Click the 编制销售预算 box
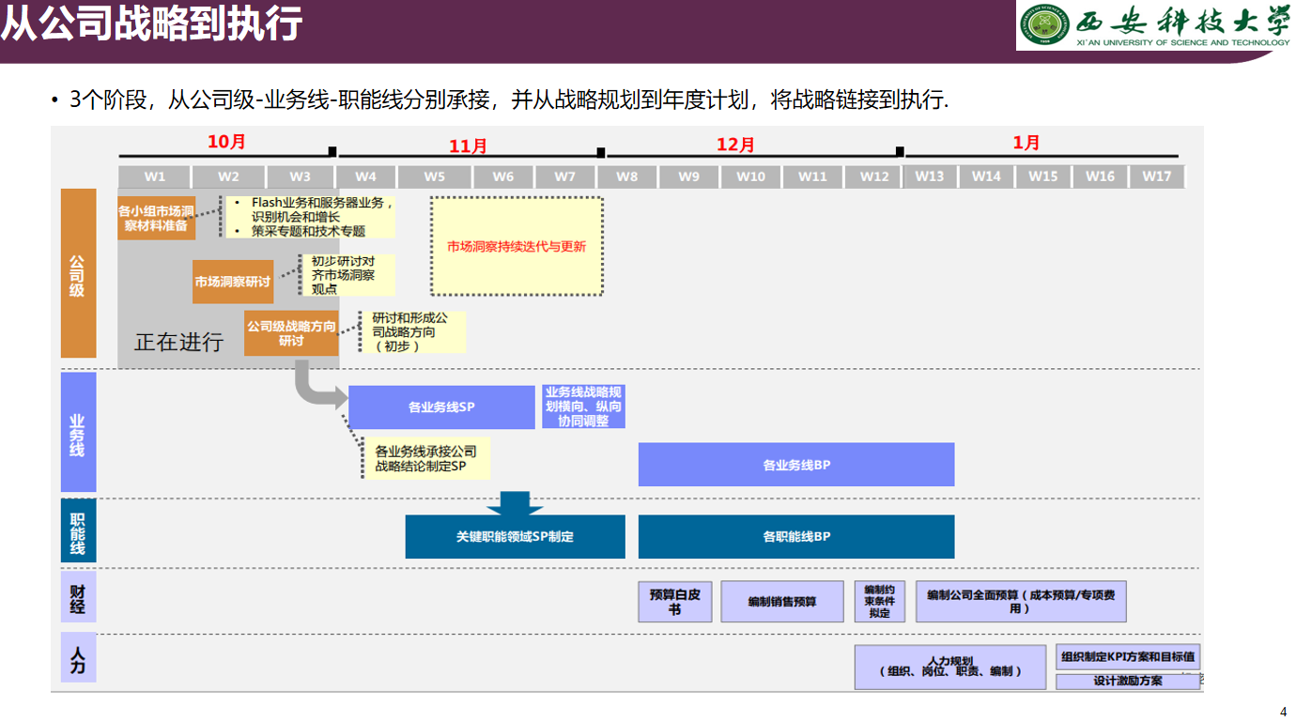 click(x=782, y=602)
